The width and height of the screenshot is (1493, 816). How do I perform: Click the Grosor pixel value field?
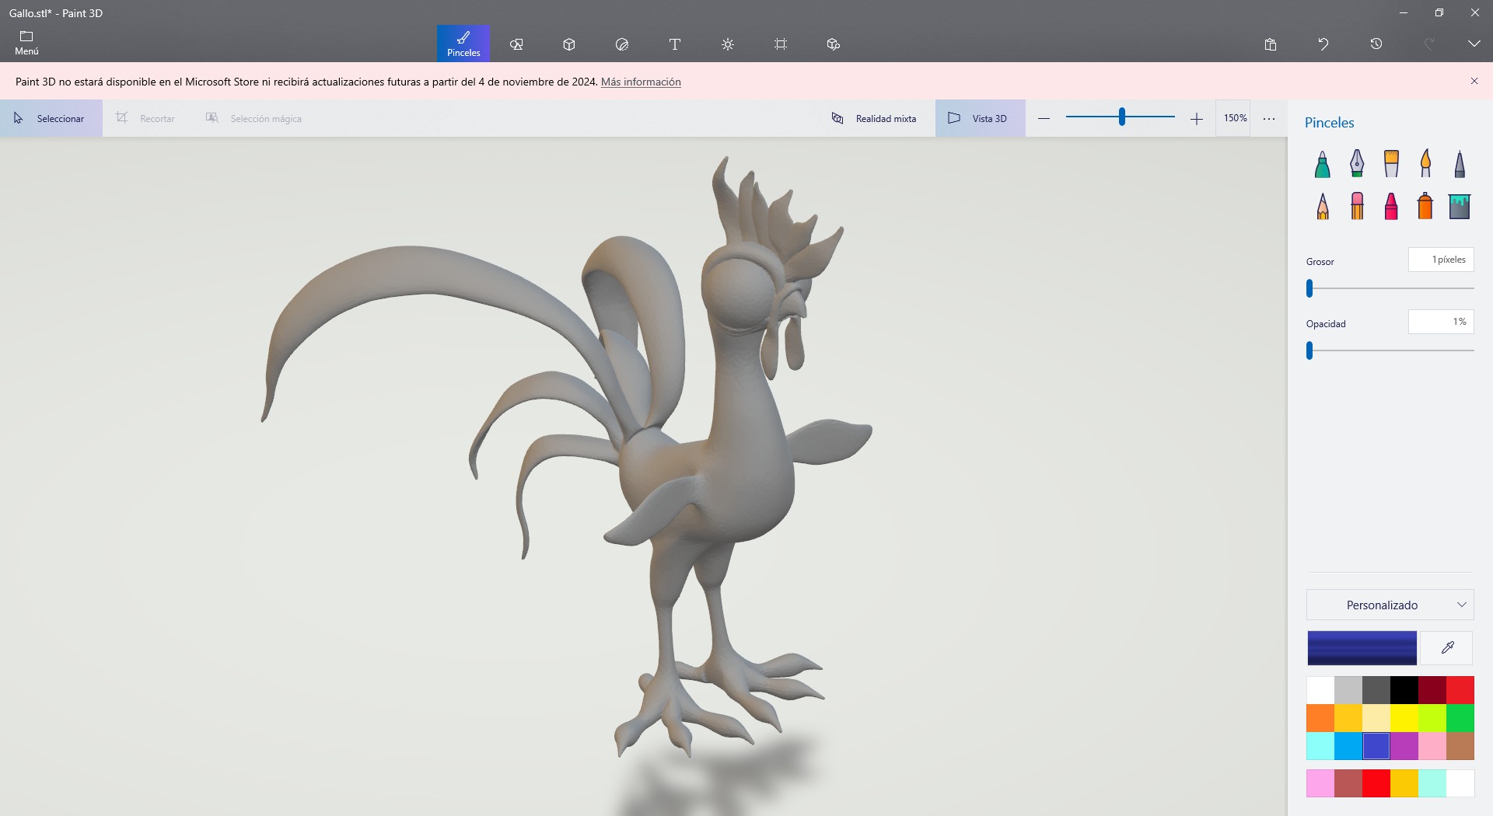pos(1441,260)
